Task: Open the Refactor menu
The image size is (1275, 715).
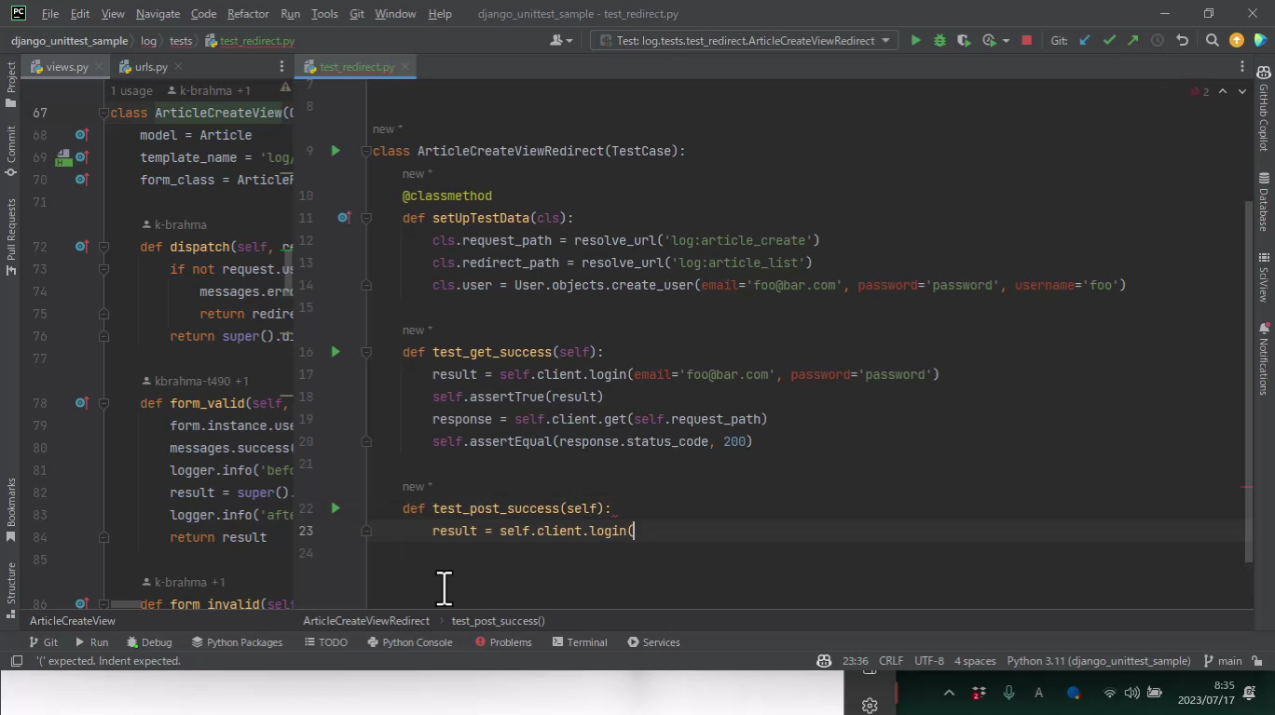Action: [248, 14]
